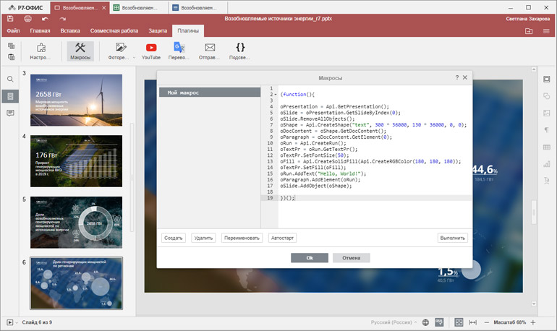Switch to the Вставка tab
Viewport: 557px width, 331px height.
[70, 31]
